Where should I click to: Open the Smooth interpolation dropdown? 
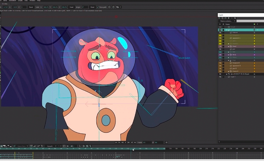pos(51,146)
